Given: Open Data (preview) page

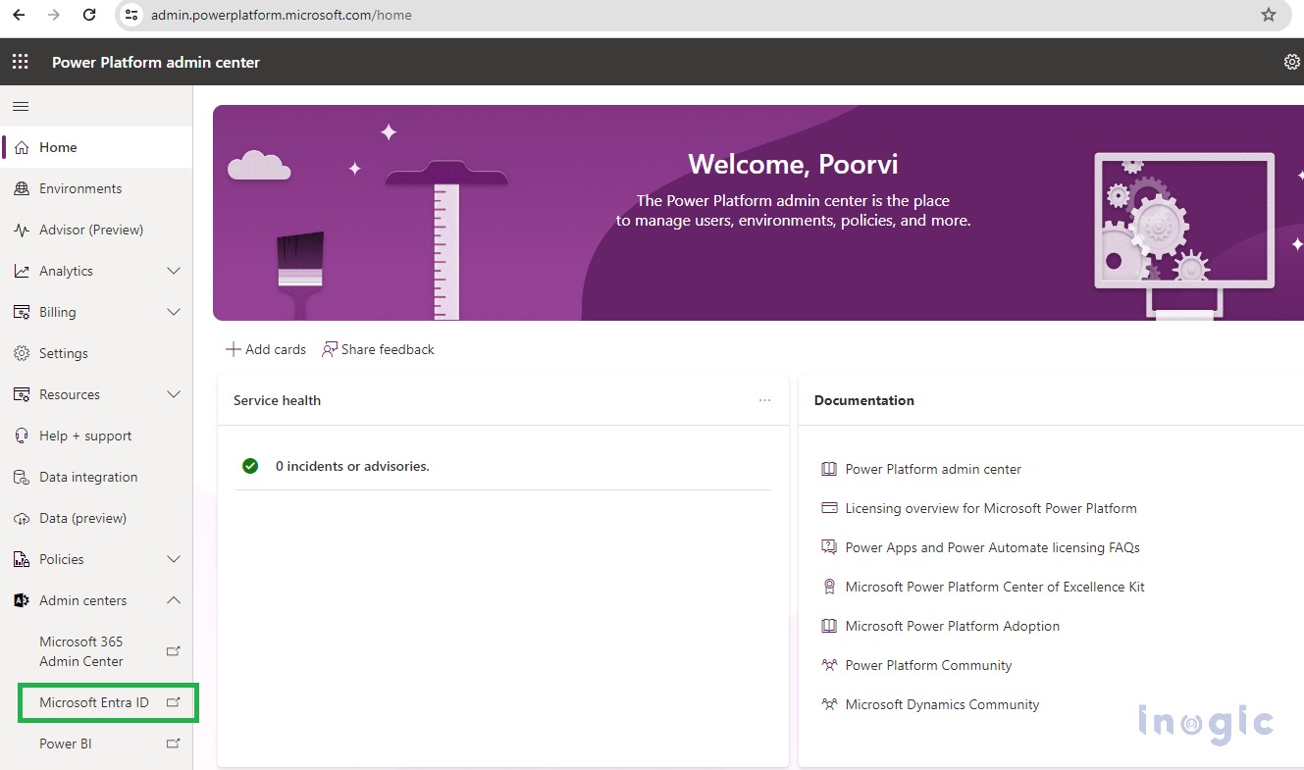Looking at the screenshot, I should click(x=98, y=518).
